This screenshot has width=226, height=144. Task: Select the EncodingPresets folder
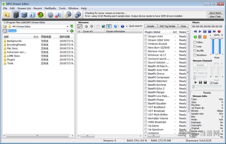[16, 45]
